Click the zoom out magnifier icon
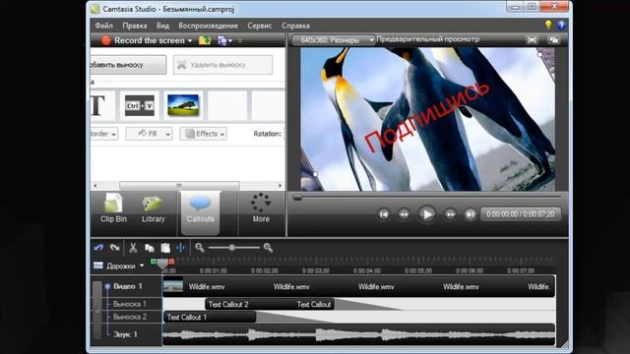Screen dimensions: 630x354 (200, 248)
